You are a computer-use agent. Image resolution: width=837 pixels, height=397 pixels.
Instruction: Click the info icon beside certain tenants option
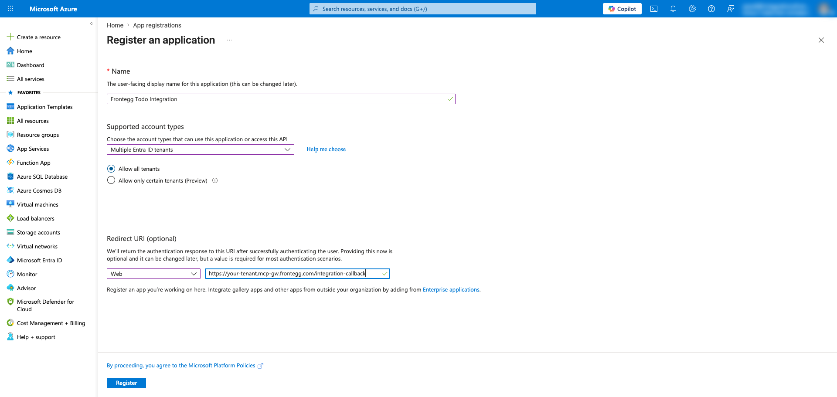pyautogui.click(x=215, y=180)
